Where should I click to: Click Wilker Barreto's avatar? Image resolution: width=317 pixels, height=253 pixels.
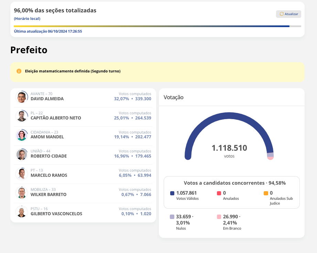[x=22, y=193]
